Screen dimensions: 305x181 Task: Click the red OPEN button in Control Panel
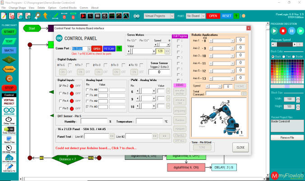click(x=97, y=49)
